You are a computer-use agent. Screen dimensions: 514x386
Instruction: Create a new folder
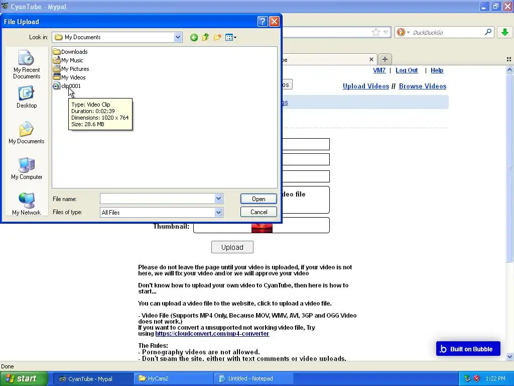pos(217,37)
